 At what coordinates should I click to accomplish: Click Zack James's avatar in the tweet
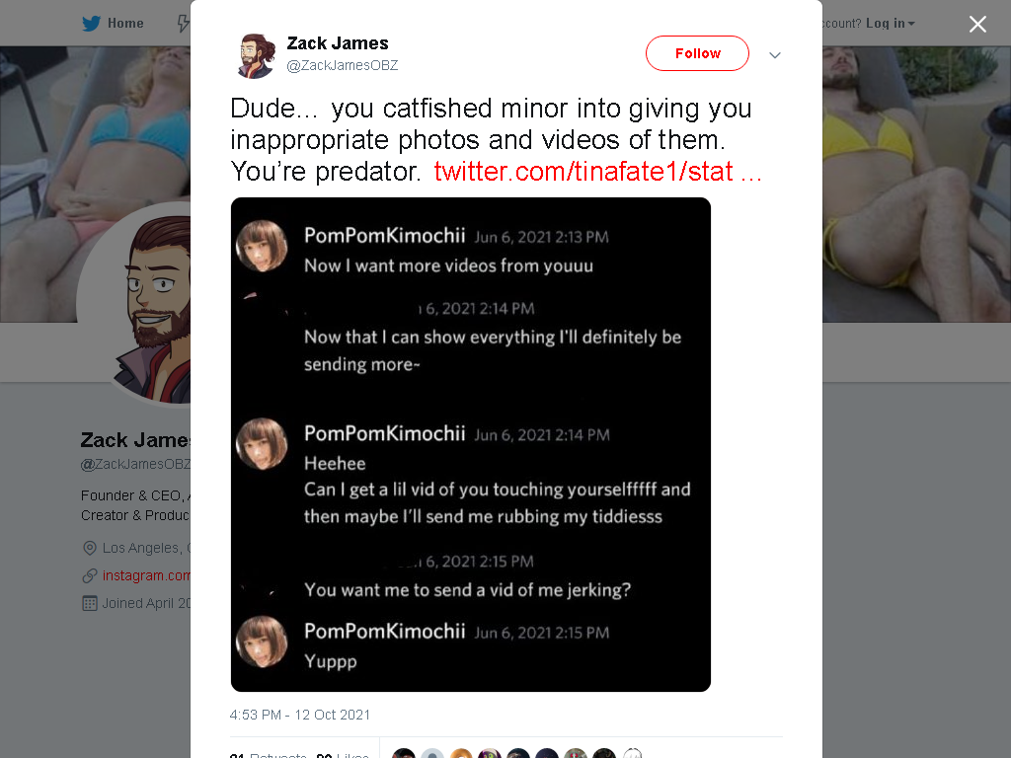click(256, 56)
